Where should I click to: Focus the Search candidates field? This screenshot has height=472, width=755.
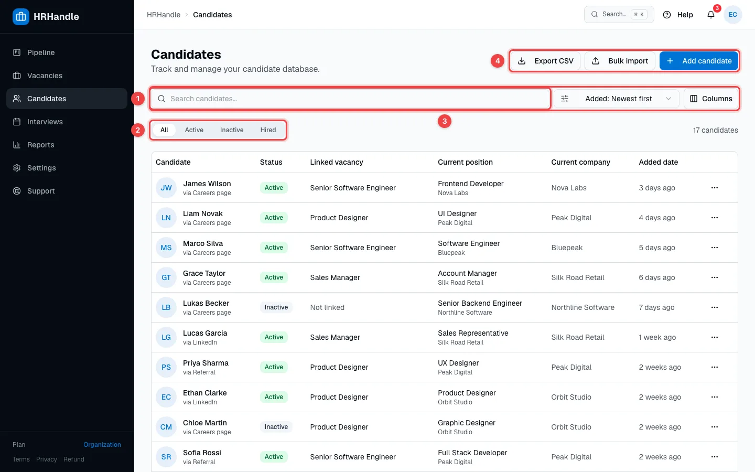point(350,99)
